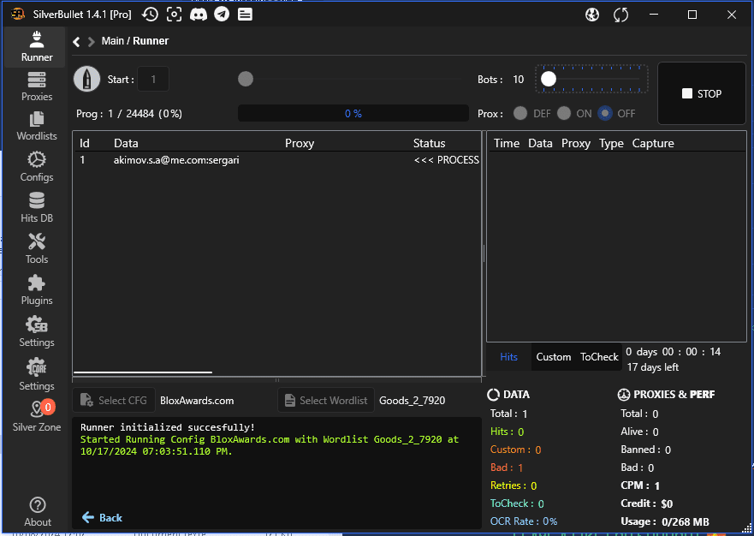Viewport: 754px width, 536px height.
Task: Click the Start number input field
Action: click(x=153, y=80)
